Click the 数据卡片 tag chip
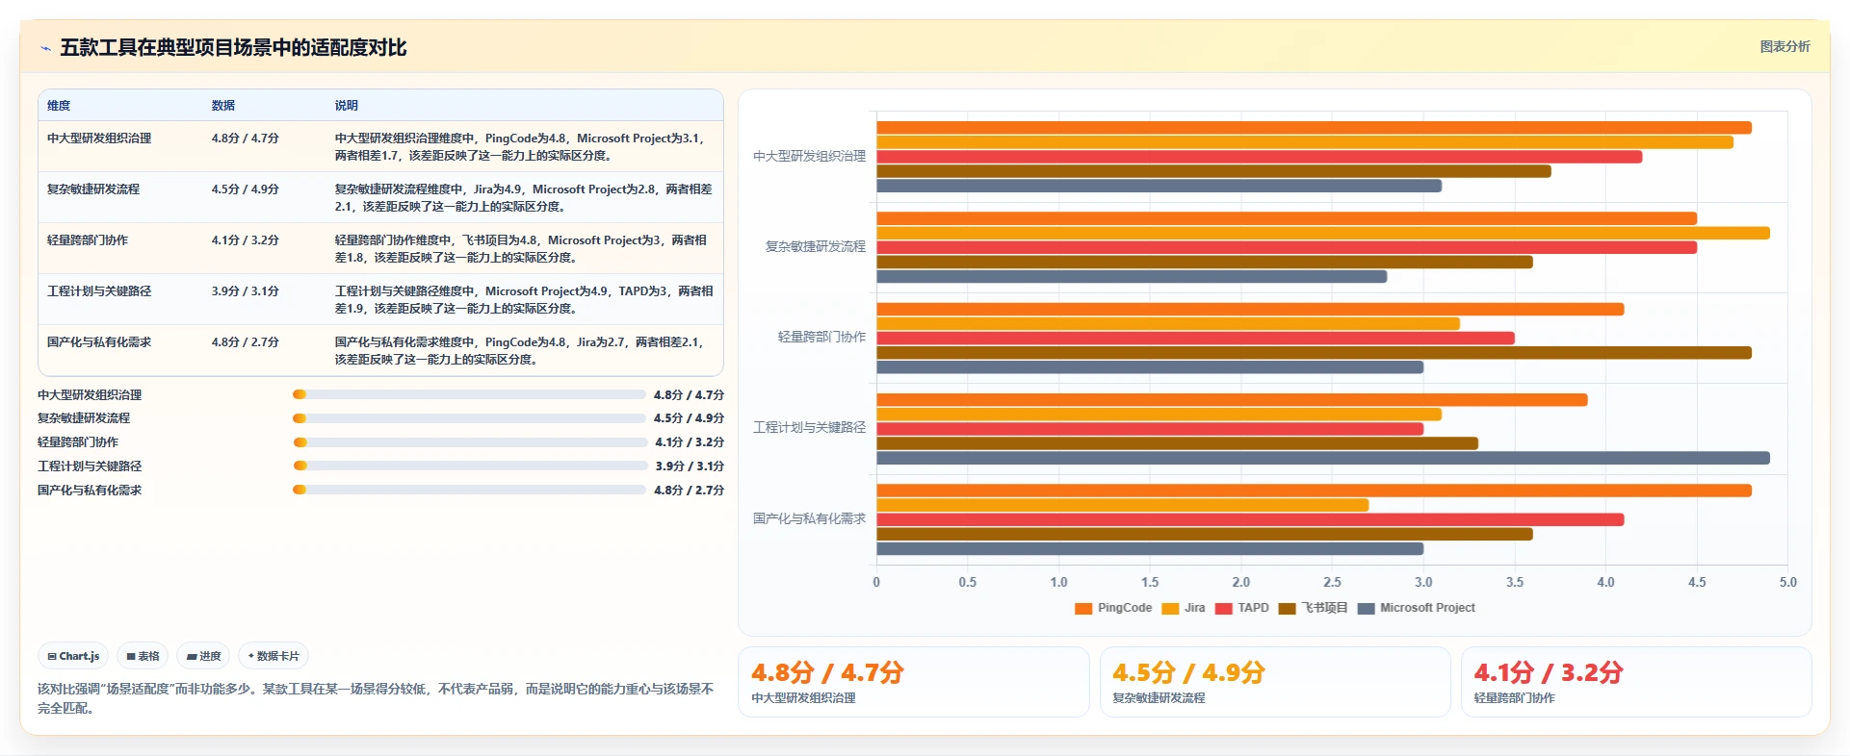 [x=274, y=656]
